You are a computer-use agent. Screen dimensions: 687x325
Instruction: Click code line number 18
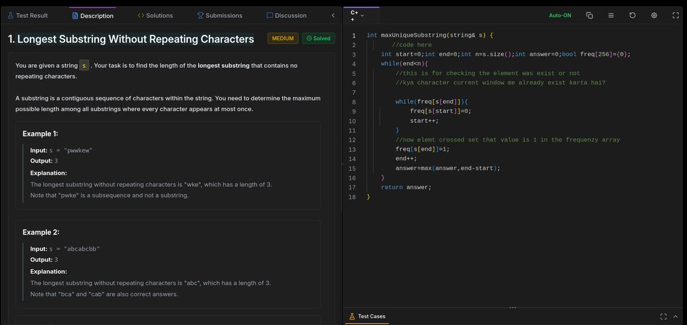tap(353, 197)
